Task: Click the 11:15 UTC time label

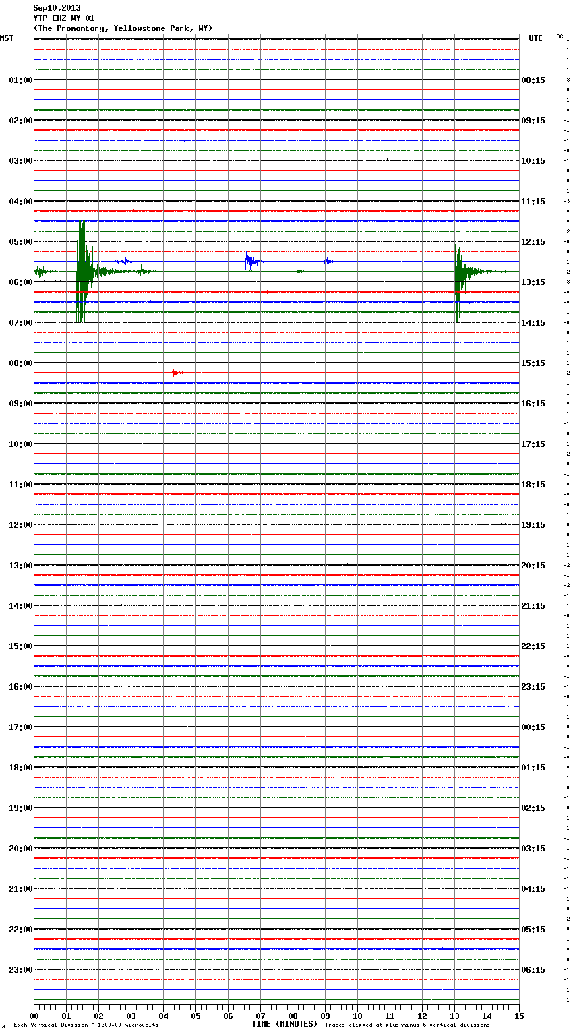Action: 533,202
